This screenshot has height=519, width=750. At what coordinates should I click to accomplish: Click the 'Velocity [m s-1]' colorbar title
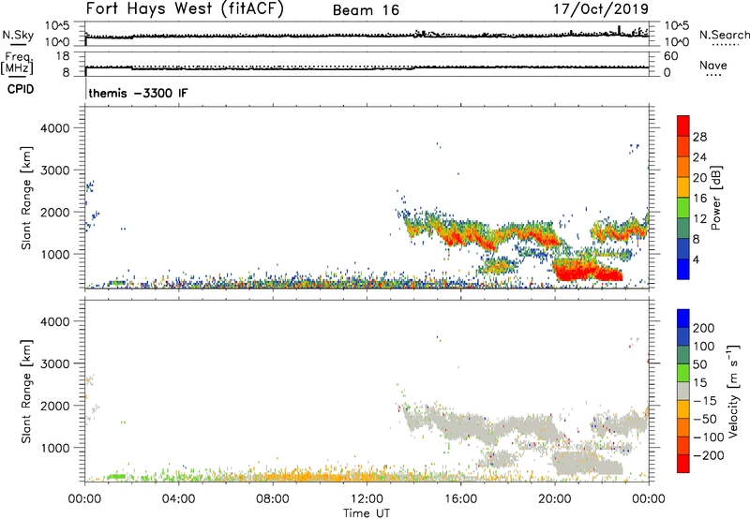coord(733,391)
